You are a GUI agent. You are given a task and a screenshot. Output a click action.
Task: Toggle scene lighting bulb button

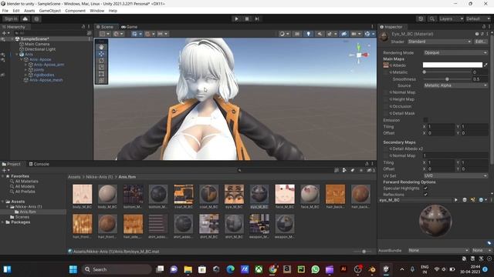coord(309,34)
